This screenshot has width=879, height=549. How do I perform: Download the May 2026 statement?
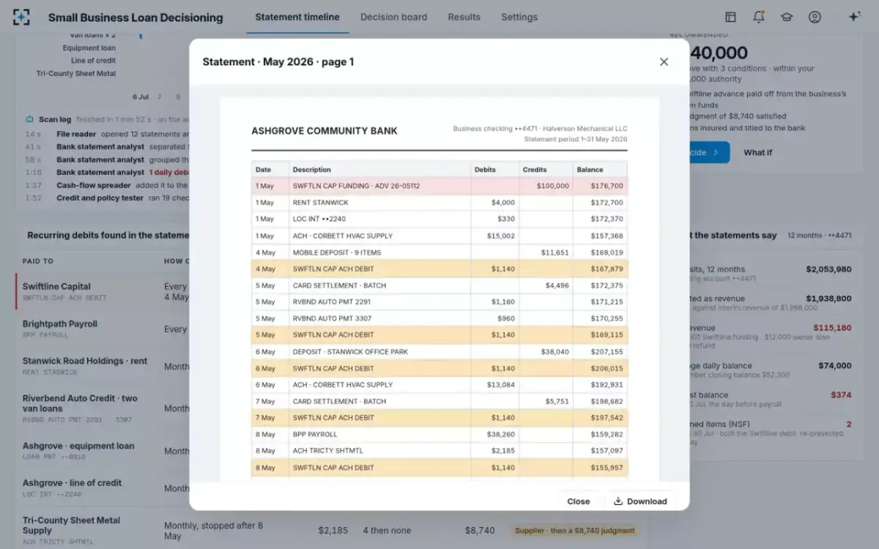640,501
